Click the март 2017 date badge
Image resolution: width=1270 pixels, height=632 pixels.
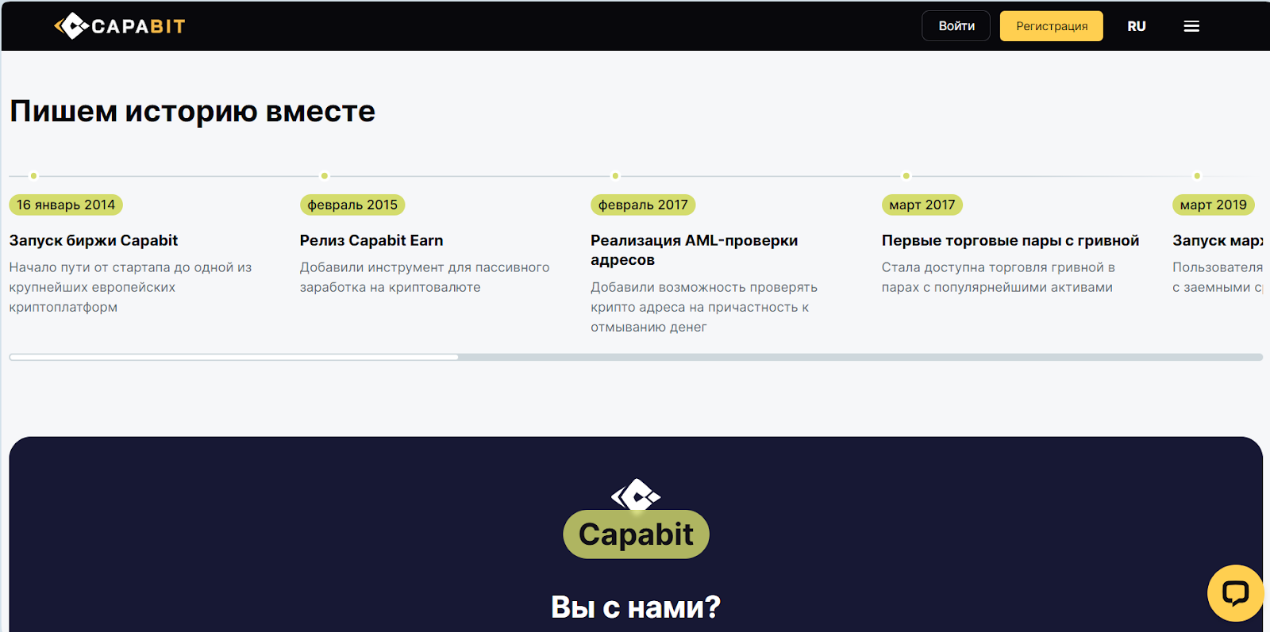(922, 205)
